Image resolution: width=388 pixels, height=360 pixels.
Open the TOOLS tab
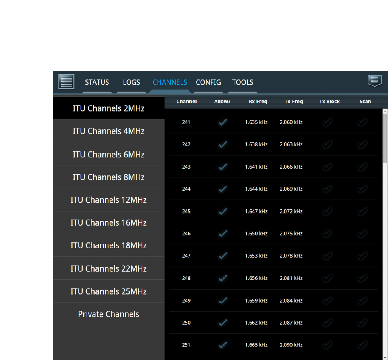[x=242, y=82]
